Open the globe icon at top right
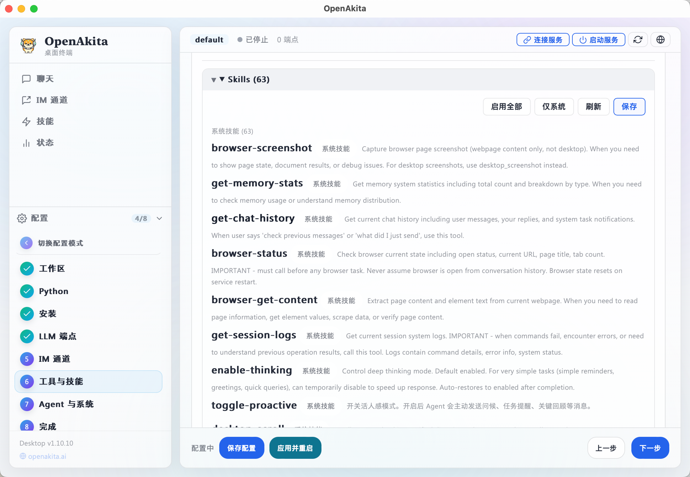The width and height of the screenshot is (690, 477). (x=660, y=40)
